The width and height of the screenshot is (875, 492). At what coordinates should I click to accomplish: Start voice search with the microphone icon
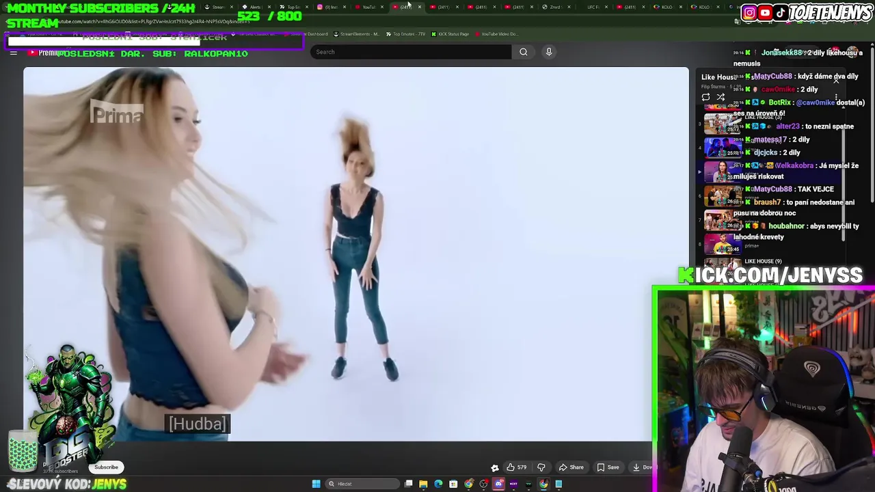tap(548, 52)
